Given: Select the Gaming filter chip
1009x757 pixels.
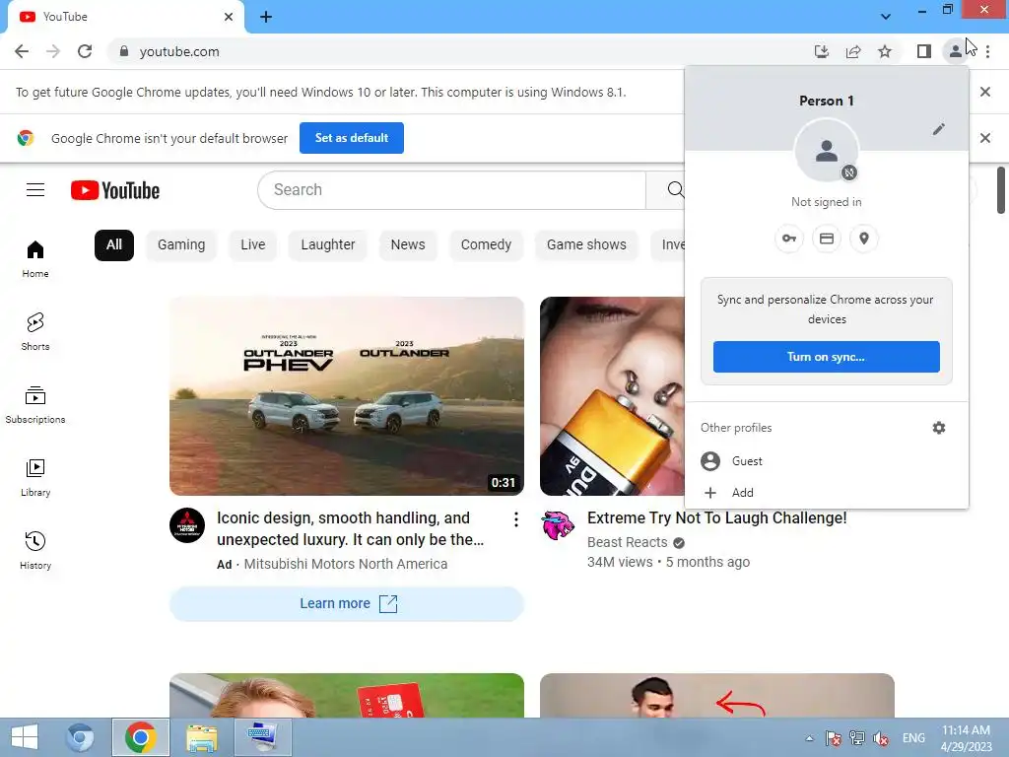Looking at the screenshot, I should click(181, 245).
